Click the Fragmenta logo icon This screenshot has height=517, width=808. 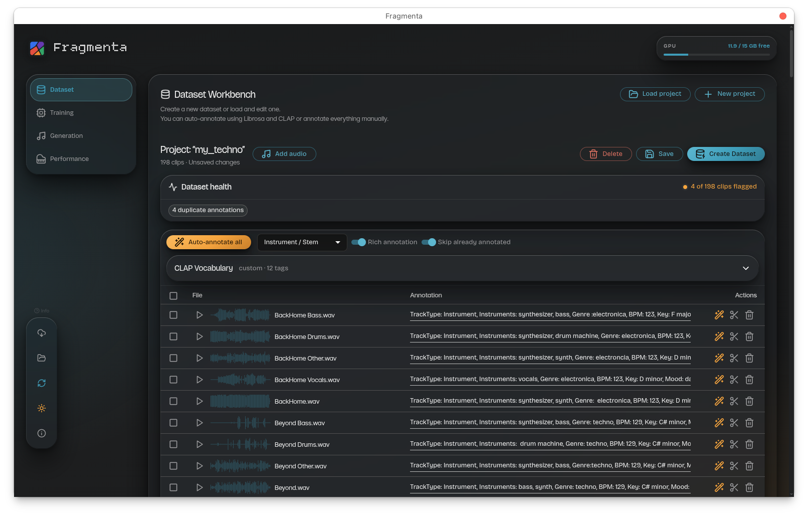(x=37, y=48)
